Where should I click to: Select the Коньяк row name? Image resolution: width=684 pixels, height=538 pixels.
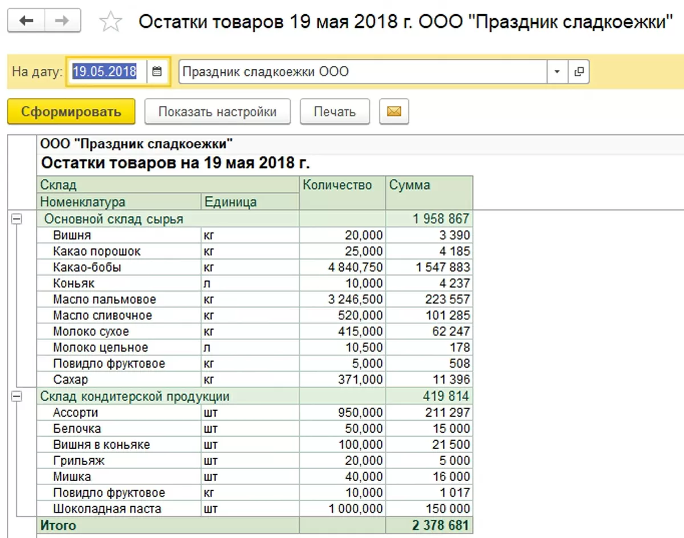(74, 283)
